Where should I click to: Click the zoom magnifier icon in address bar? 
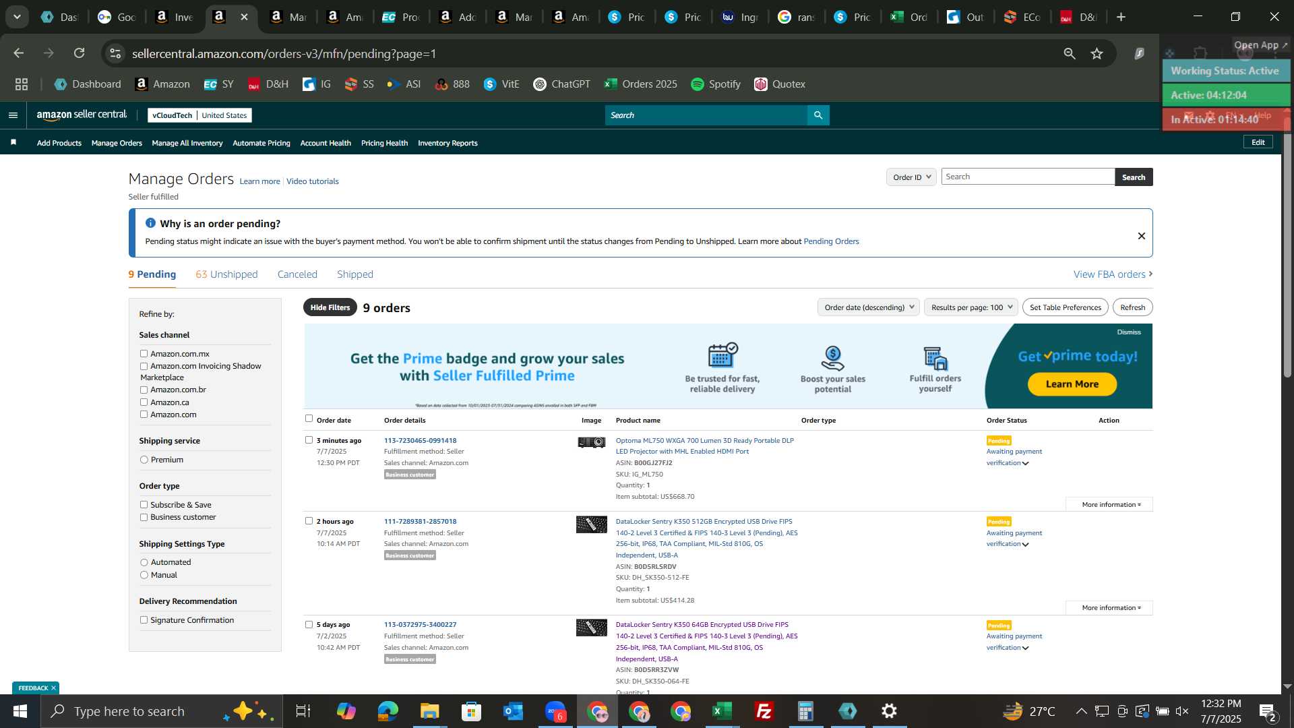[x=1070, y=53]
